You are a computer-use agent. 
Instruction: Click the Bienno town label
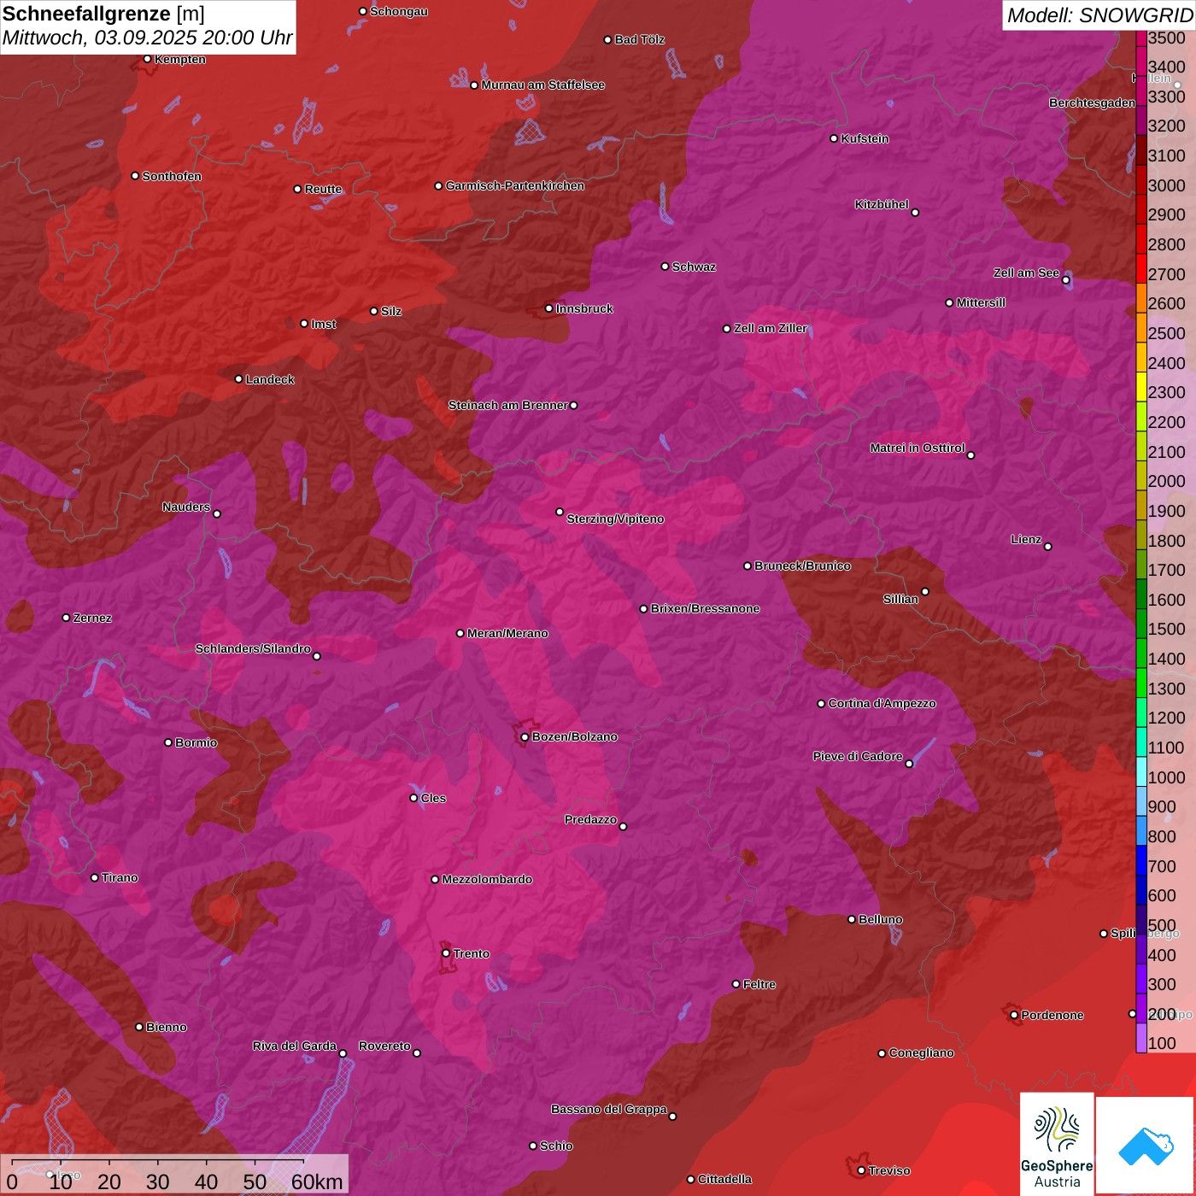167,1027
